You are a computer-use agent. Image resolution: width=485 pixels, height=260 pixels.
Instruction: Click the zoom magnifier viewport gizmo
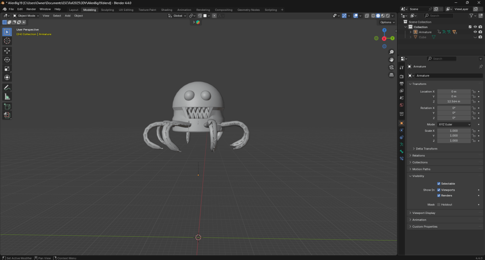pos(392,52)
